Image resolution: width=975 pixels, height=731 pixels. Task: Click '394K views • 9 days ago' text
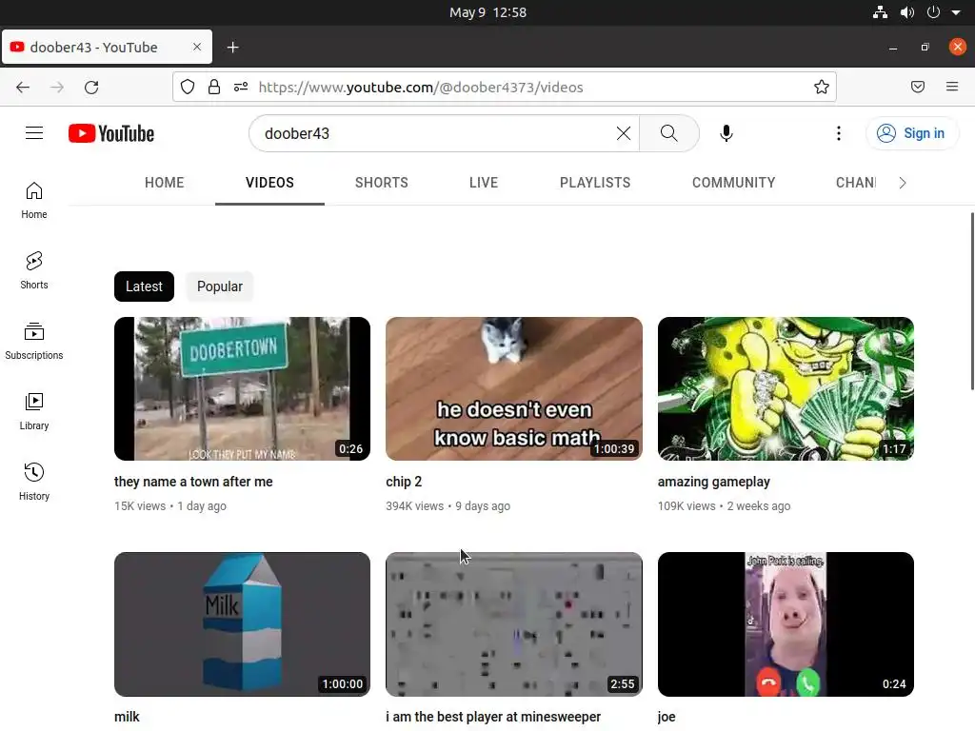click(448, 506)
